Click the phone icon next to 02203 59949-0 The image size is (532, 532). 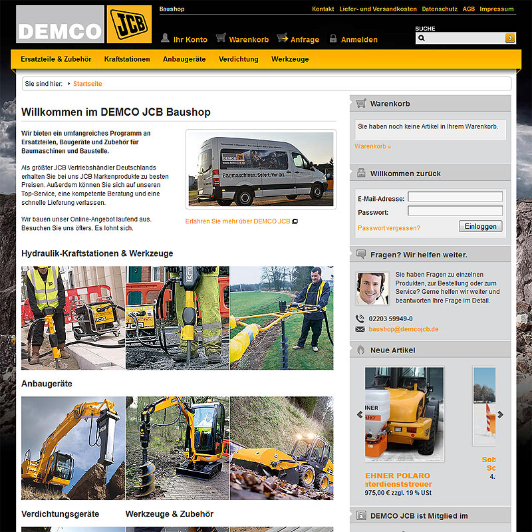[x=360, y=319]
